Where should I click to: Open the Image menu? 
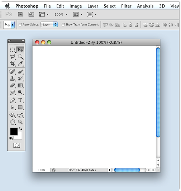[76, 6]
